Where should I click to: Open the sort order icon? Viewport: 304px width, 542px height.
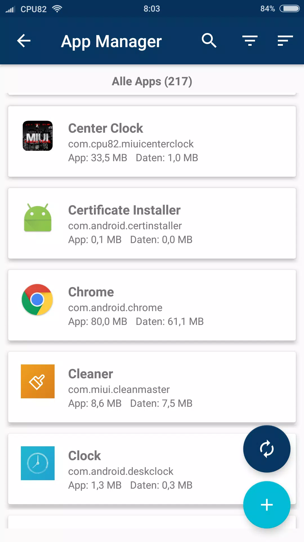[285, 41]
